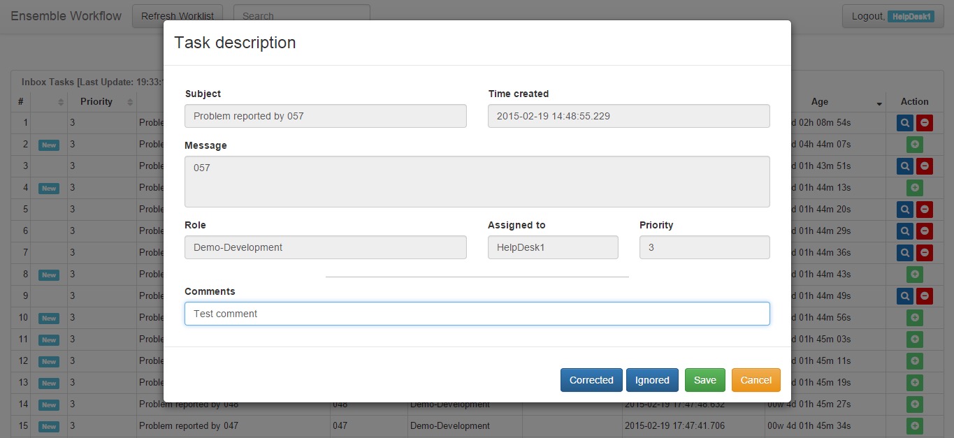Click the green plus icon in row 2
954x438 pixels.
914,145
